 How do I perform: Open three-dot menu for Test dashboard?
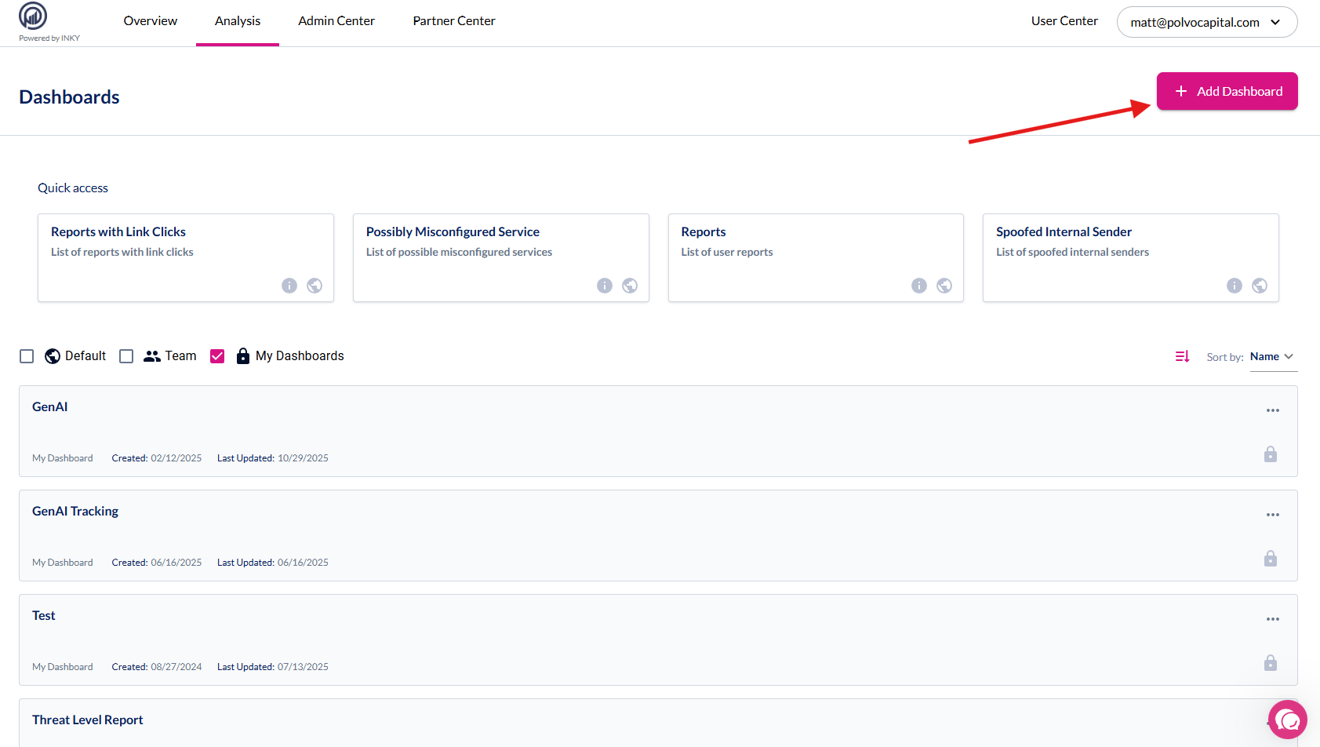[1273, 619]
